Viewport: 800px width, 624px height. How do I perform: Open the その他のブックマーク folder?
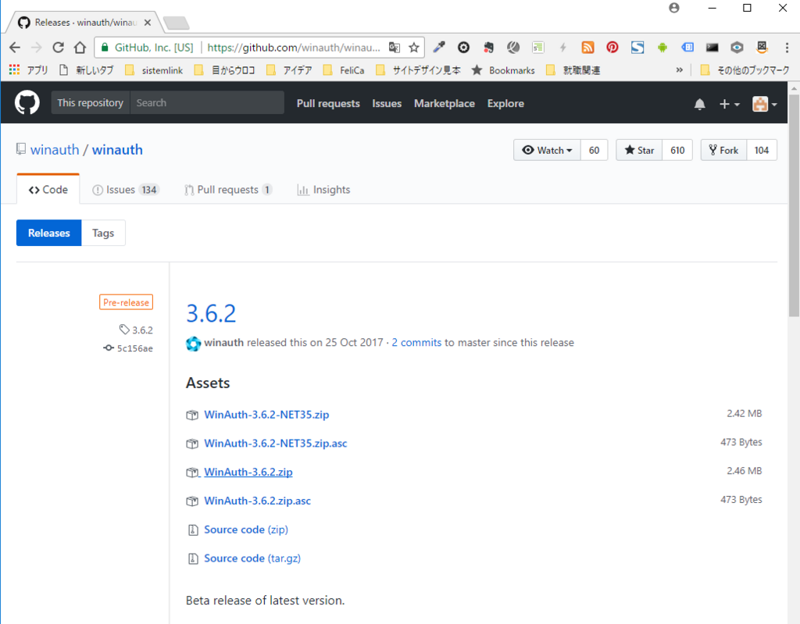(745, 70)
